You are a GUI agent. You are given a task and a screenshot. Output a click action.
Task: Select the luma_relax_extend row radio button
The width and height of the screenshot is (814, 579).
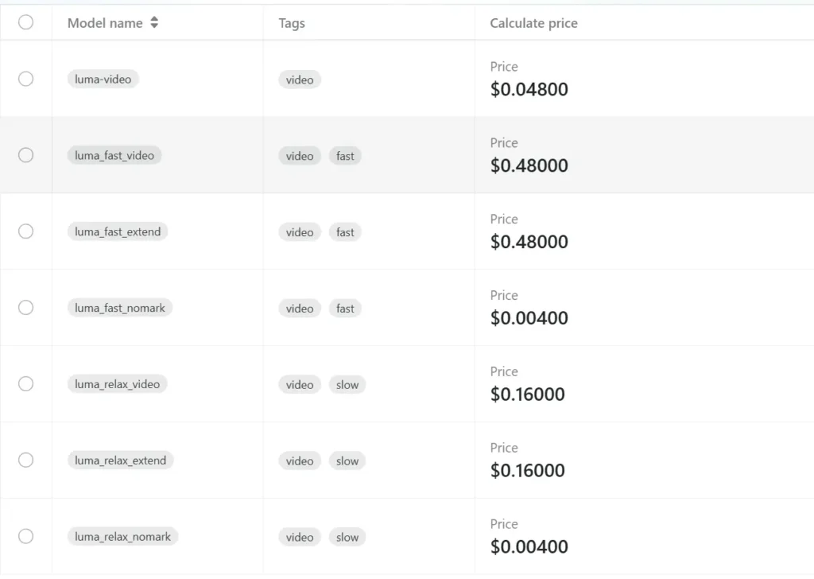click(x=25, y=460)
